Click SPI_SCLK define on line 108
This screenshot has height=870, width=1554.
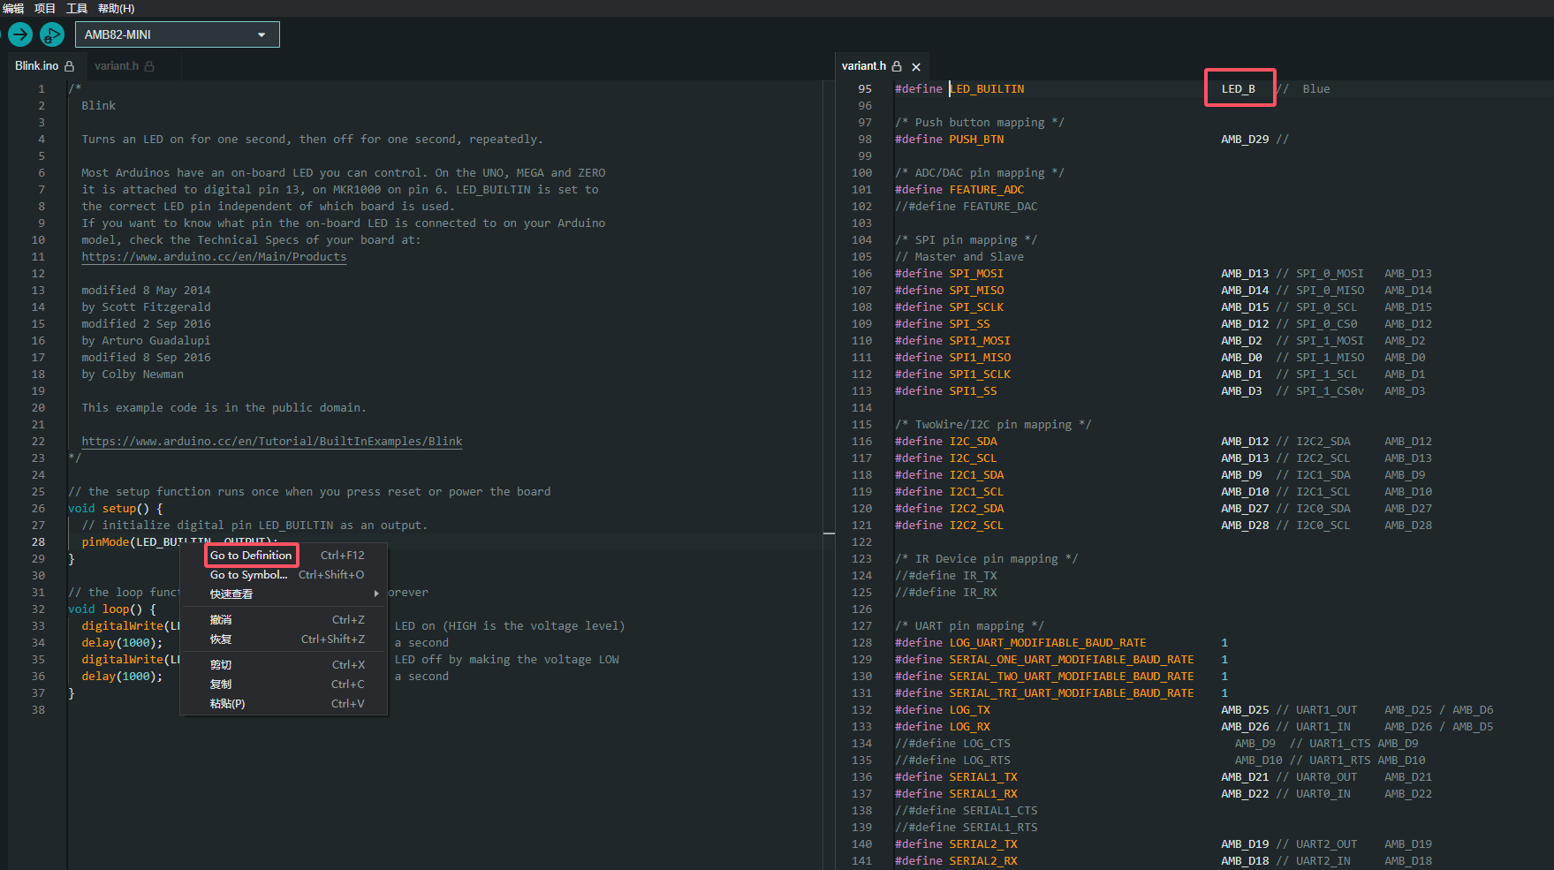[x=976, y=307]
